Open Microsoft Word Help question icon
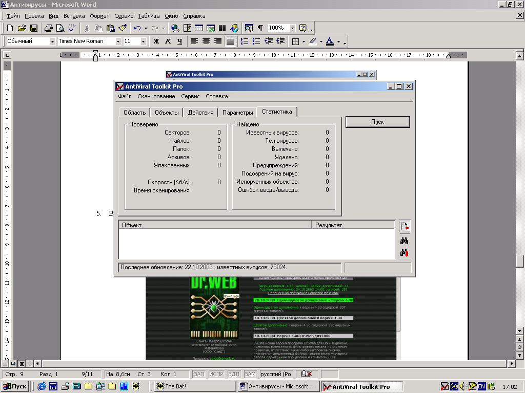This screenshot has width=525, height=393. pos(302,28)
